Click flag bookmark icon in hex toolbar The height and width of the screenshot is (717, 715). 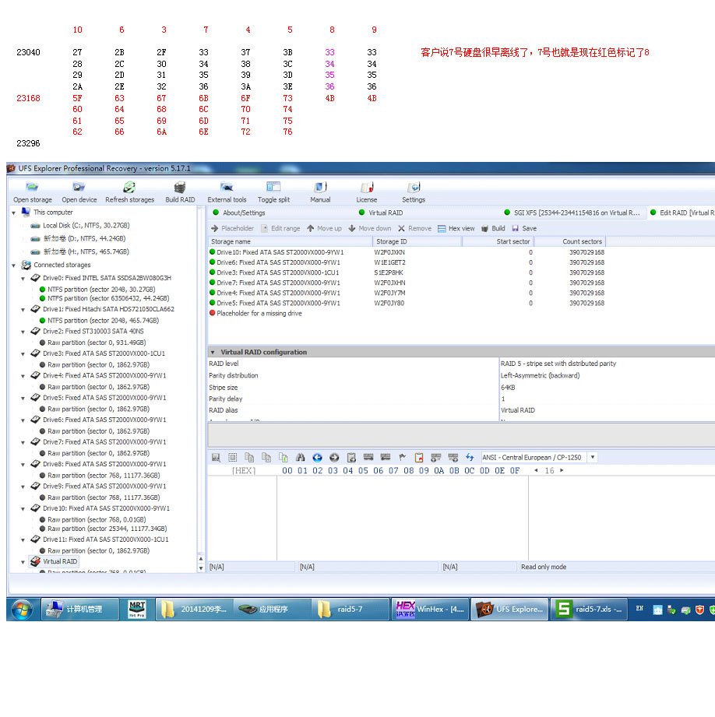(402, 457)
